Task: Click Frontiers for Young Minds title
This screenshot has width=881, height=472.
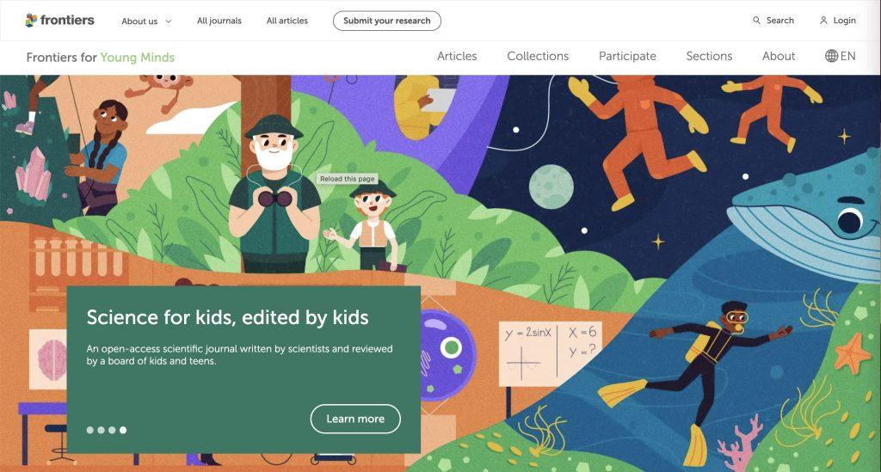Action: coord(101,58)
